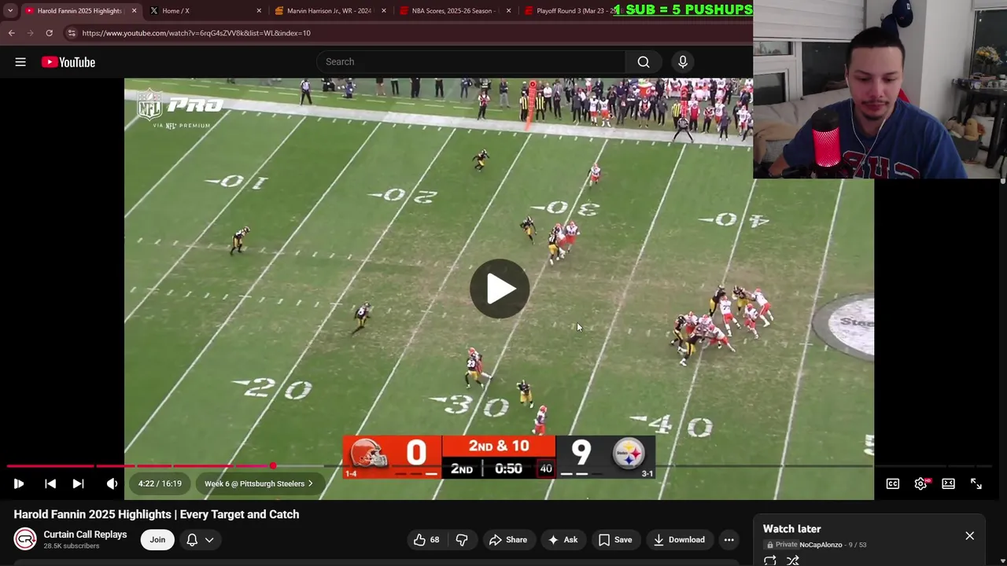
Task: Close the NBA Scores tab
Action: coord(508,11)
